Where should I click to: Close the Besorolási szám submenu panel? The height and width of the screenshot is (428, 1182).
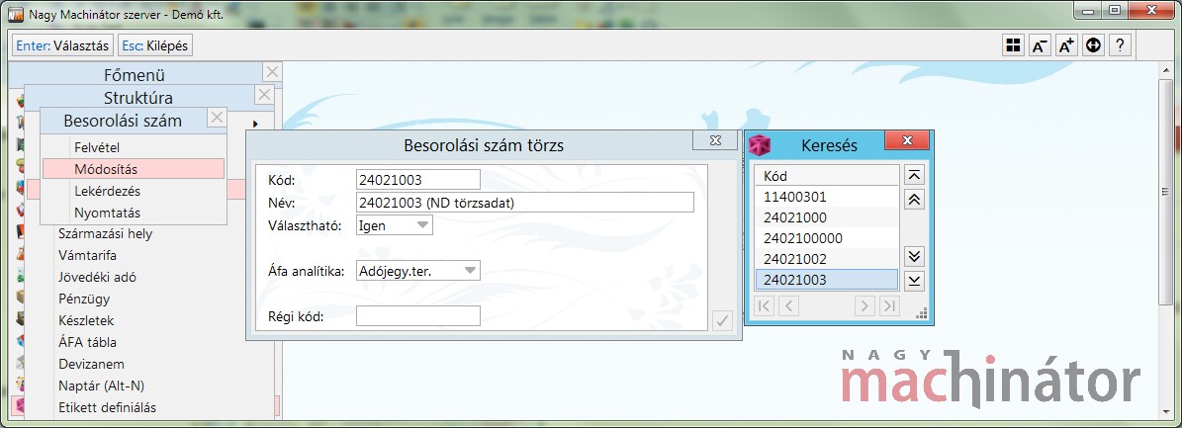point(217,118)
